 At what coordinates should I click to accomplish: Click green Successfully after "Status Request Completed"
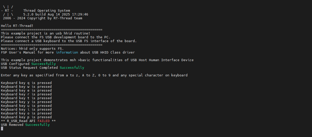72,68
